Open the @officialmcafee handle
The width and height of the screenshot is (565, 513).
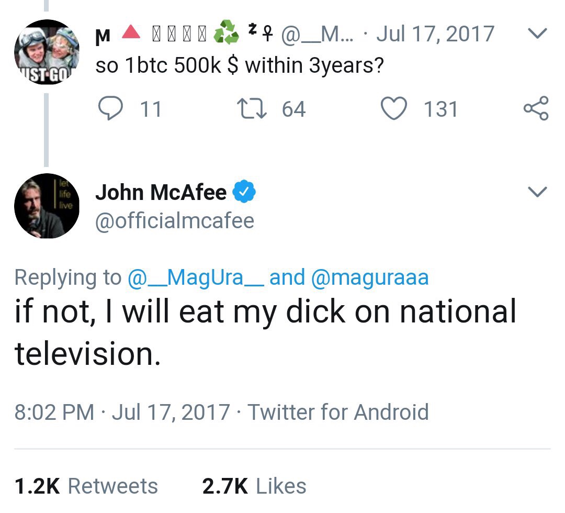[174, 220]
